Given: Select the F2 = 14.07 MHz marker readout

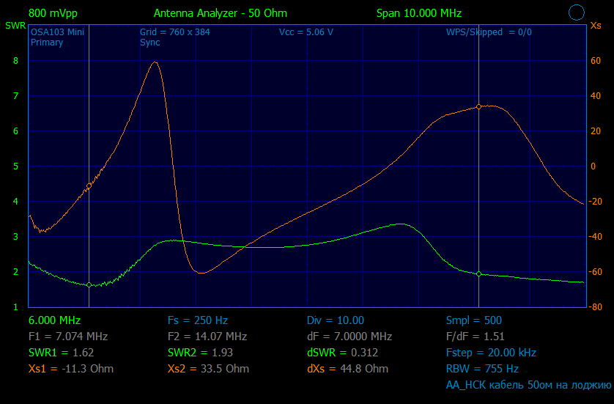Looking at the screenshot, I should [x=207, y=337].
